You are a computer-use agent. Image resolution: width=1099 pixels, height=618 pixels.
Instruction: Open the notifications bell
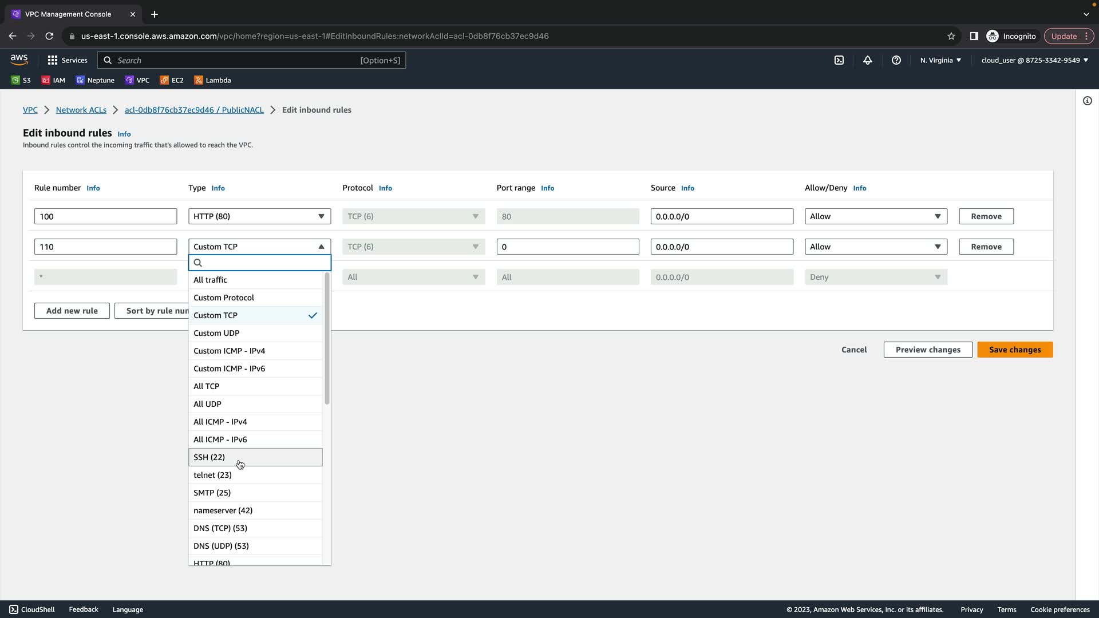[868, 60]
